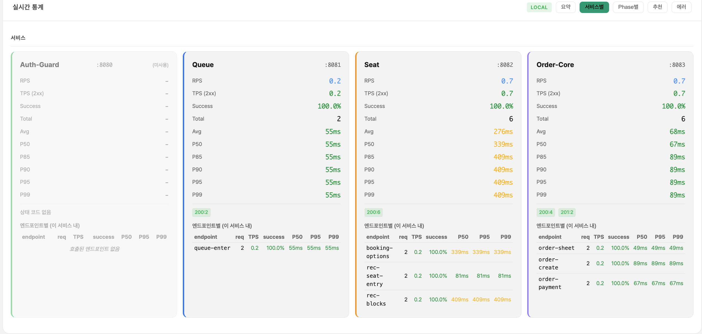This screenshot has height=334, width=702.
Task: Select the booking-options endpoint row
Action: 379,252
